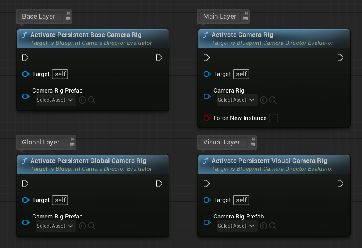Click the self Target field on Activate Camera Rig
Viewport: 362px width, 248px height.
tap(241, 74)
